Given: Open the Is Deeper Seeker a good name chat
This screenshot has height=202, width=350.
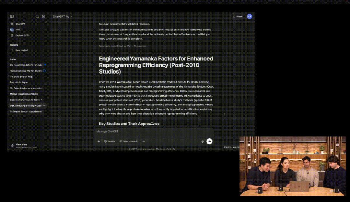Looking at the screenshot, I should [26, 112].
